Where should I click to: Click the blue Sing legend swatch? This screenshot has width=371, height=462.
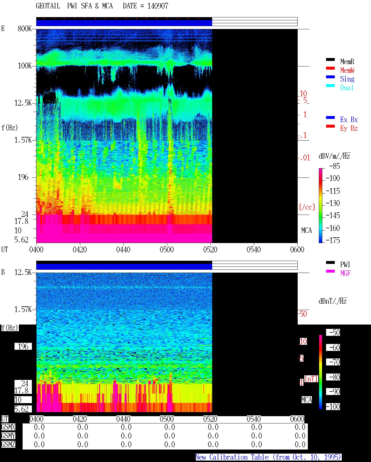330,77
